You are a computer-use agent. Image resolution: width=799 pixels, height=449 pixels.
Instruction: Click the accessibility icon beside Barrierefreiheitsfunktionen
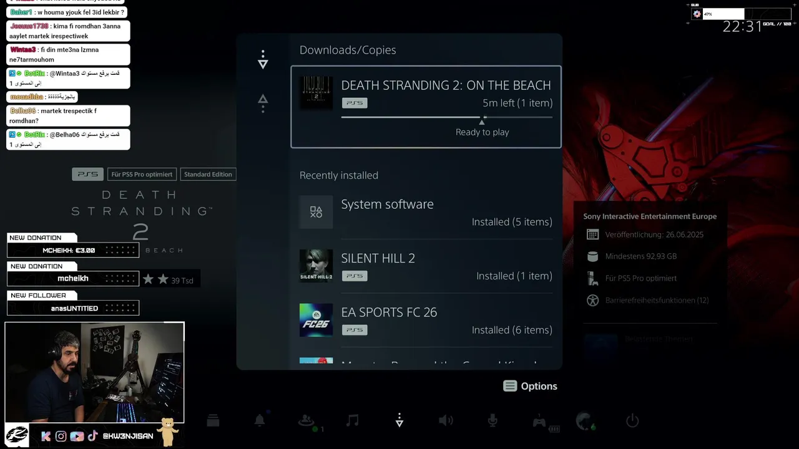click(x=592, y=300)
